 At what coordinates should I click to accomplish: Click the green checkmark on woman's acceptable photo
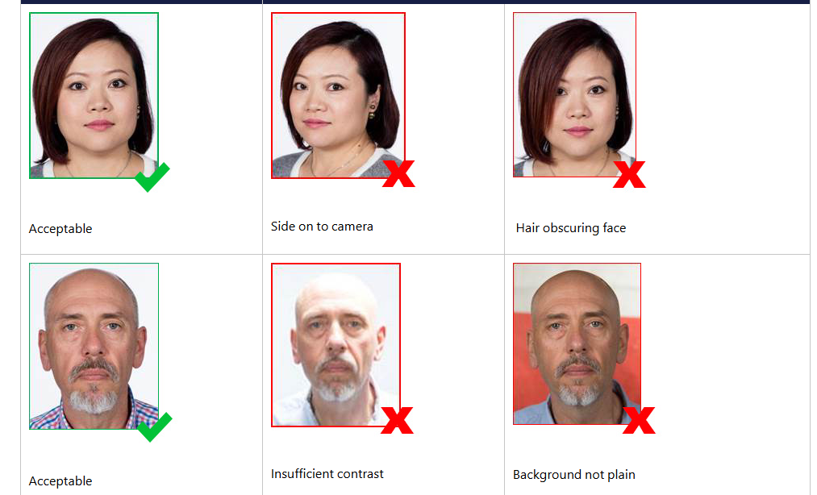152,177
